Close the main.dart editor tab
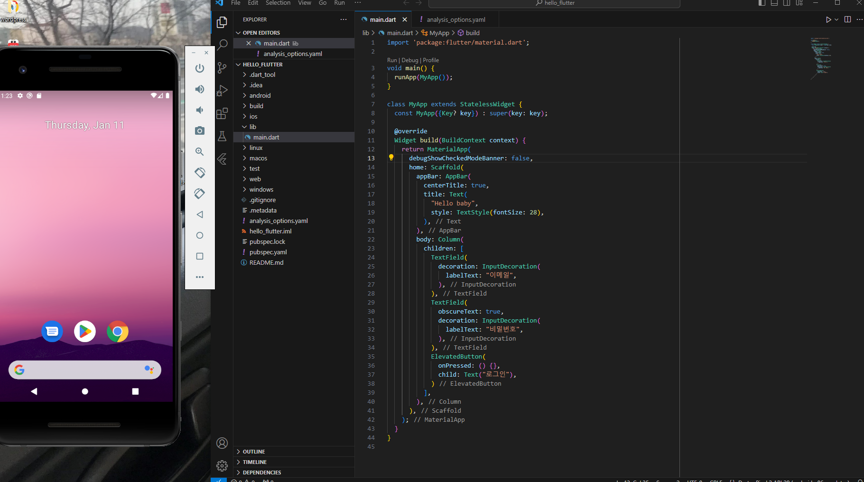The image size is (864, 482). [x=405, y=19]
